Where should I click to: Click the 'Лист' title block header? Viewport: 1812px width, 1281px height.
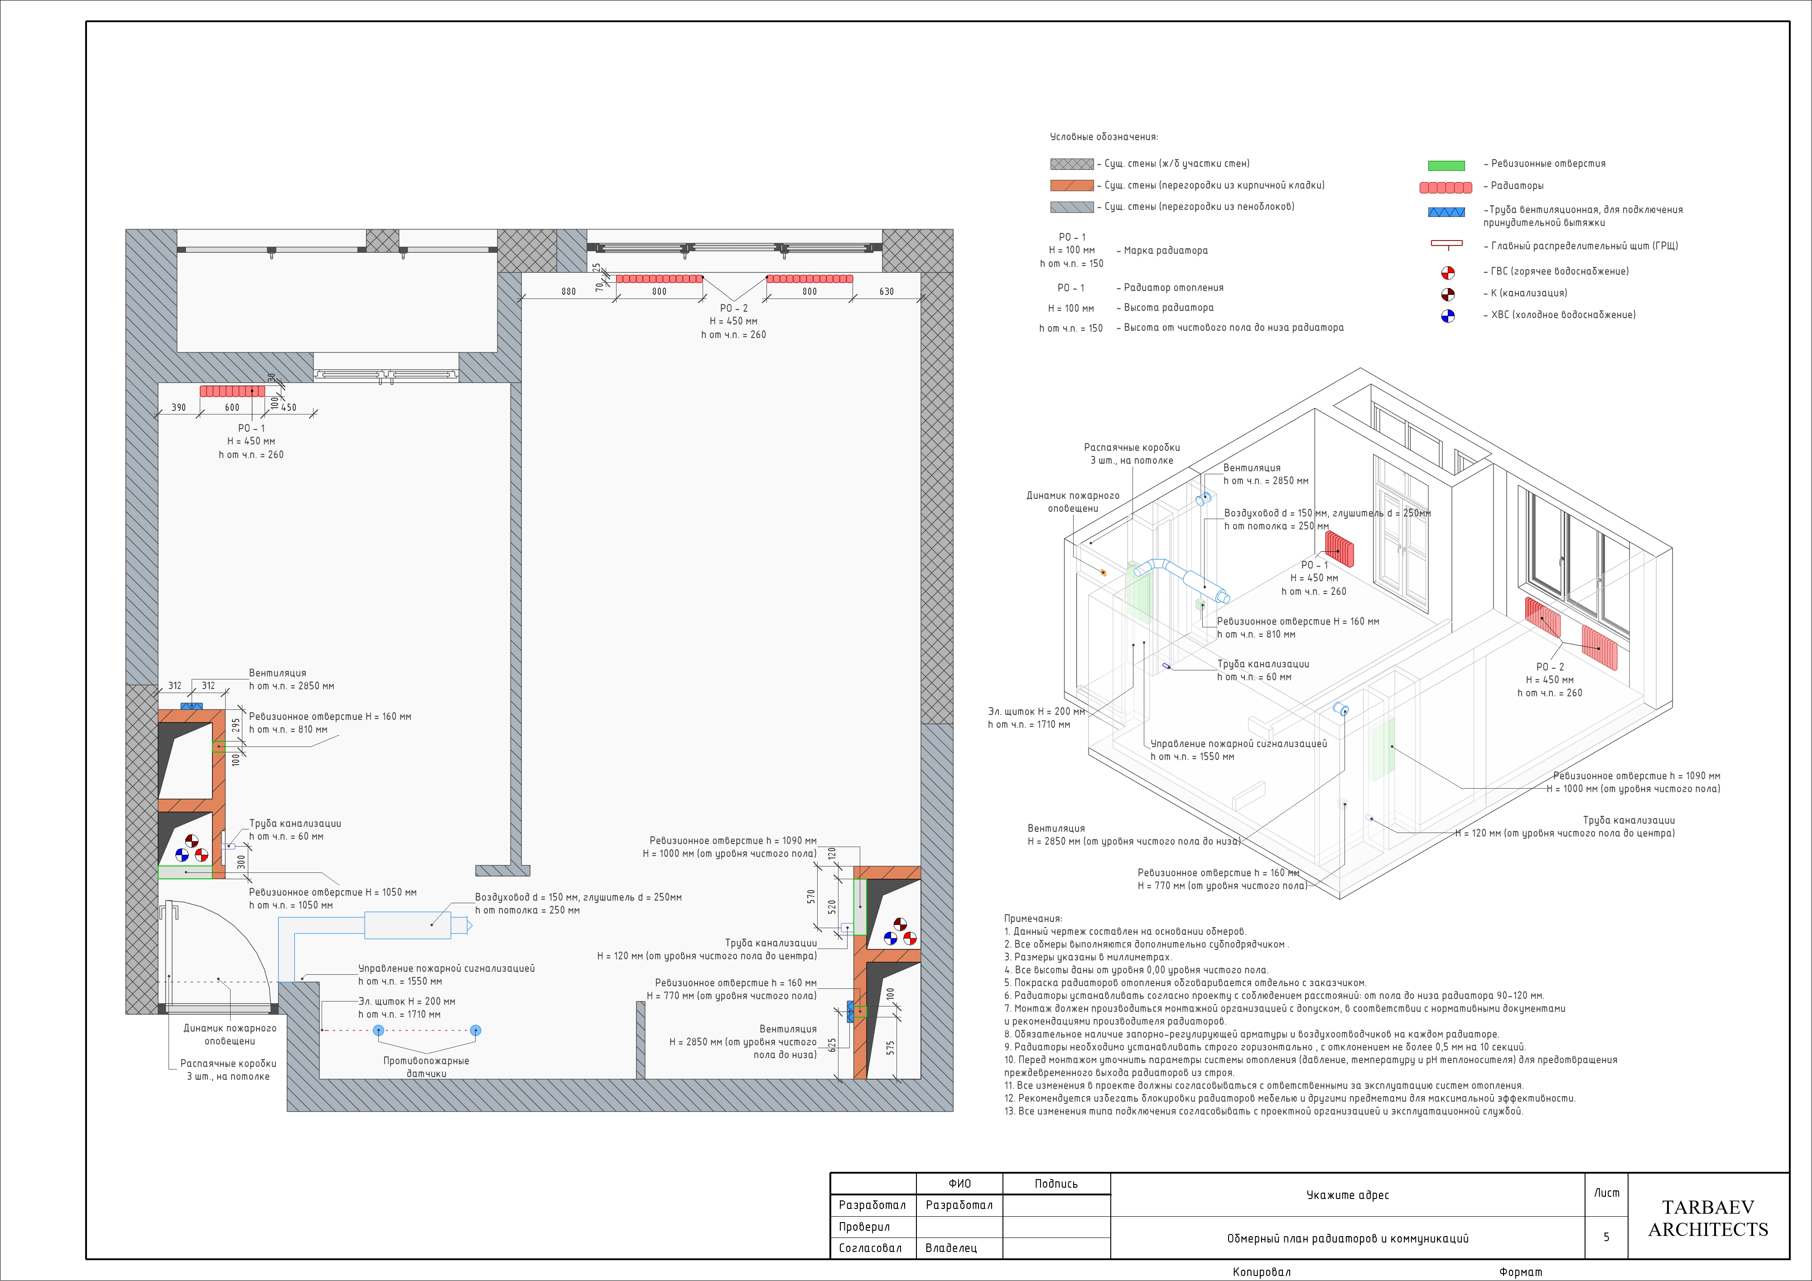tap(1606, 1194)
